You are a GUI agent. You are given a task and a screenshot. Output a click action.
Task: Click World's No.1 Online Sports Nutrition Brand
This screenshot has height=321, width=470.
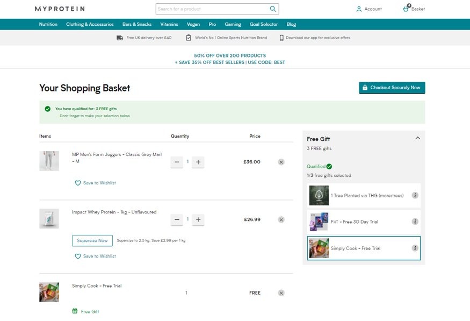coord(231,38)
